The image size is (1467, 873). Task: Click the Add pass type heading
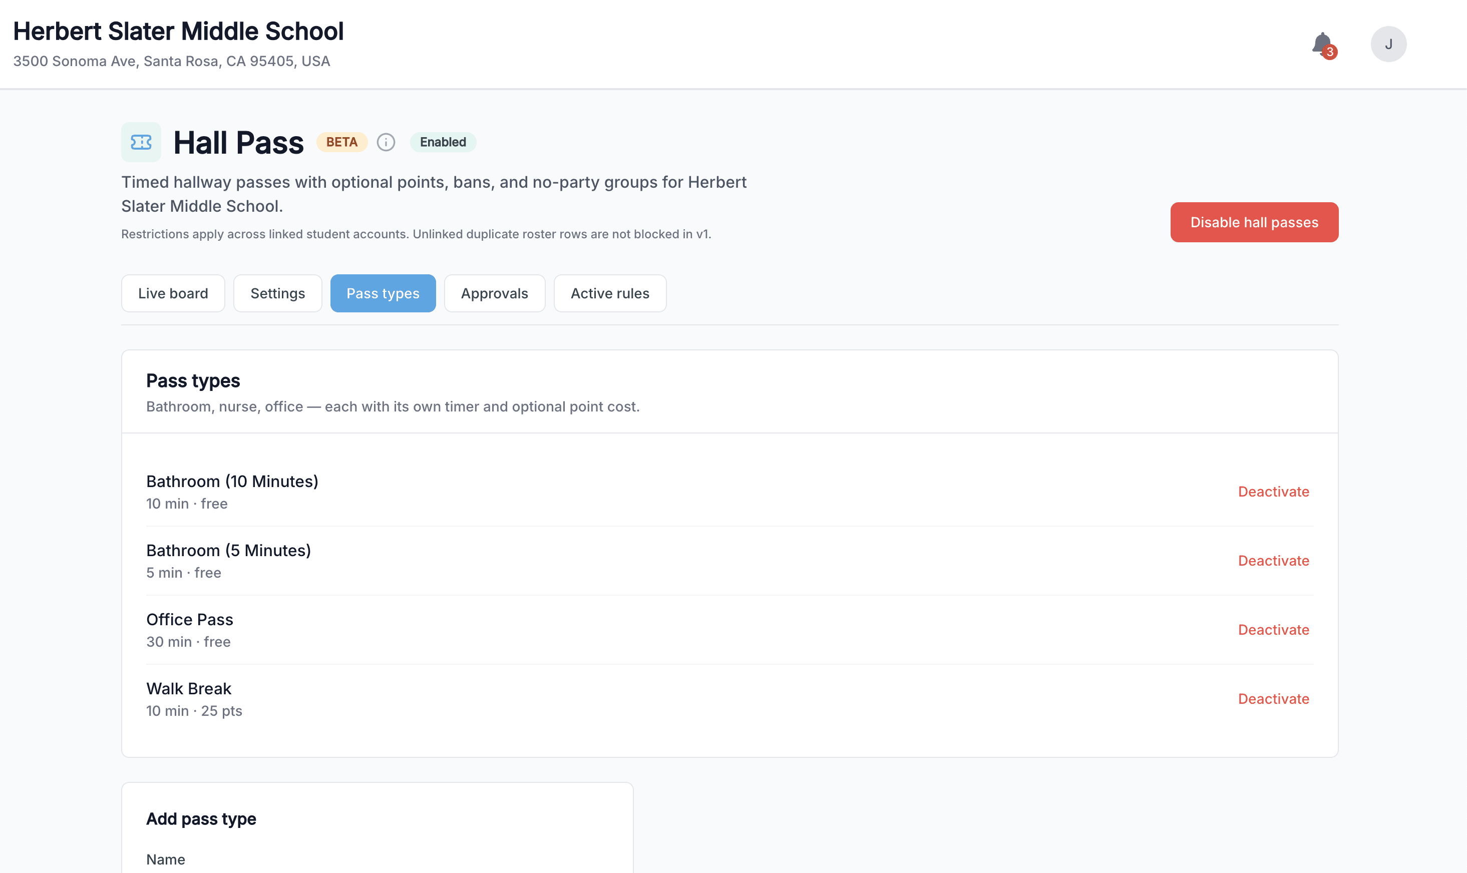click(x=201, y=819)
